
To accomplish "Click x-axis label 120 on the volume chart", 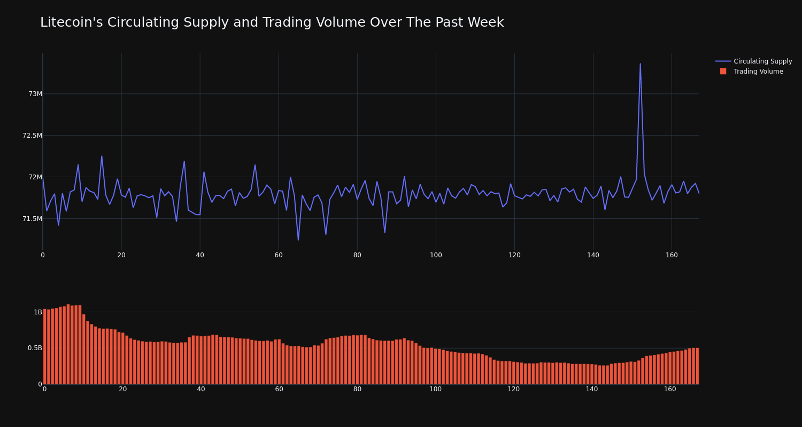I will tap(513, 389).
